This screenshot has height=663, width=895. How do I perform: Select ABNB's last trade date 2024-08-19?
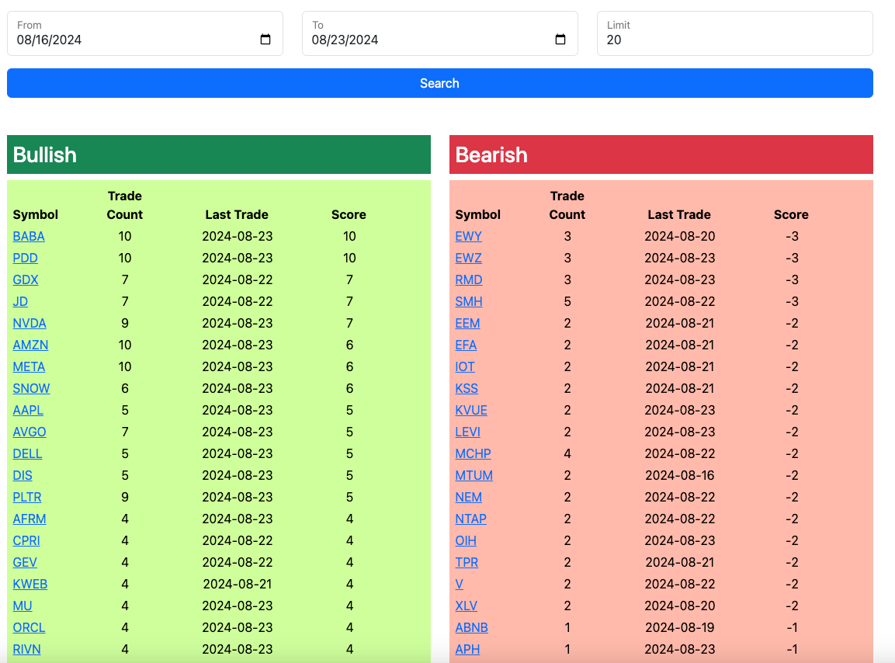click(680, 627)
